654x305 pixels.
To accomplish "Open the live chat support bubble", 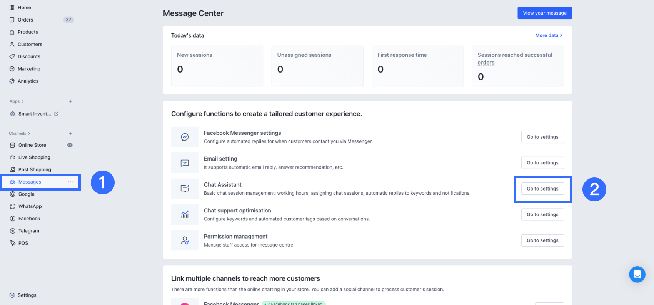I will (637, 274).
